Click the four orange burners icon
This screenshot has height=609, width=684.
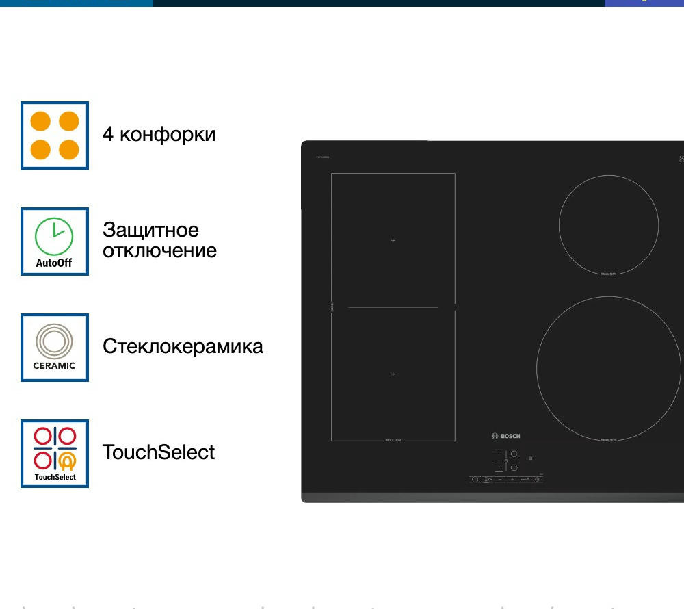pos(55,135)
